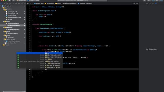Add a new editor pane
164x92 pixels.
[x=137, y=4]
